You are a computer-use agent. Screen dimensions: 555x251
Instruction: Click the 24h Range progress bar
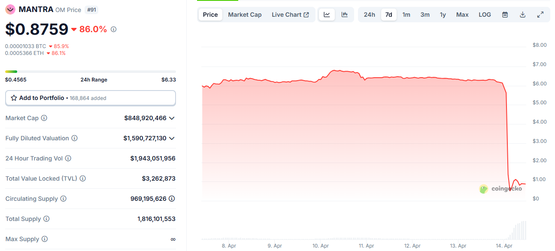click(90, 72)
